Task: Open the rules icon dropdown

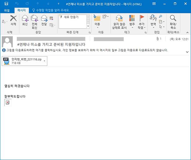Action: pos(105,17)
